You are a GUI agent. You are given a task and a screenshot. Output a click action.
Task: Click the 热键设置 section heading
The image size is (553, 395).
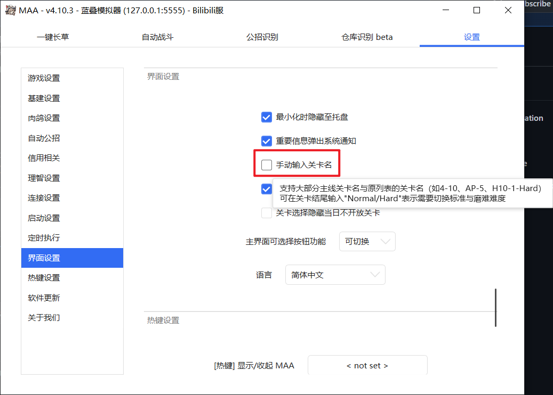(x=163, y=320)
